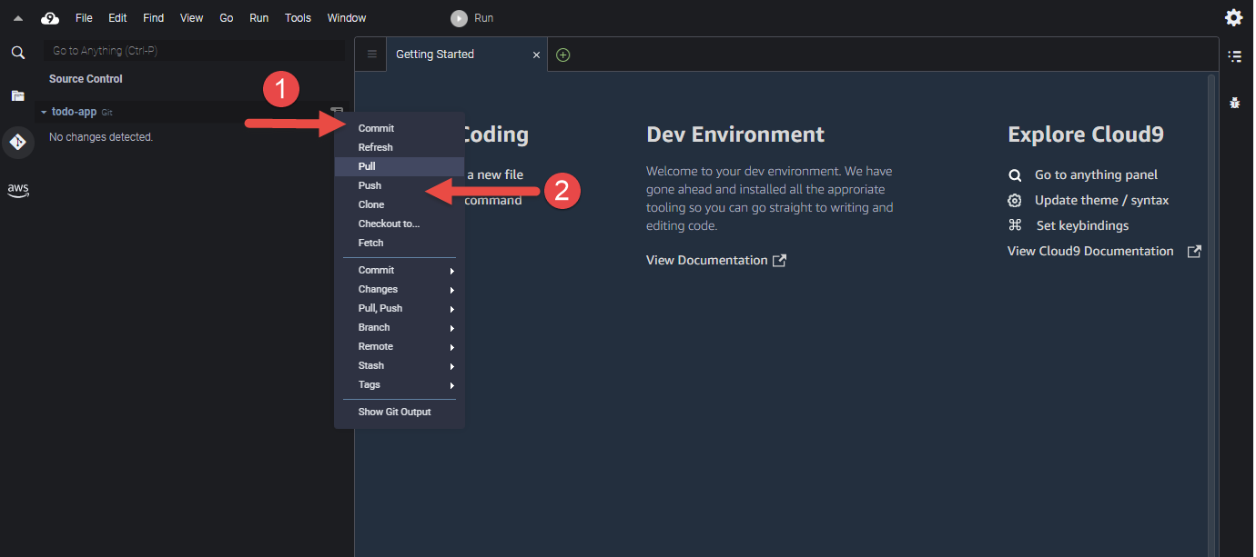Close the Getting Started tab
1256x557 pixels.
click(x=536, y=55)
